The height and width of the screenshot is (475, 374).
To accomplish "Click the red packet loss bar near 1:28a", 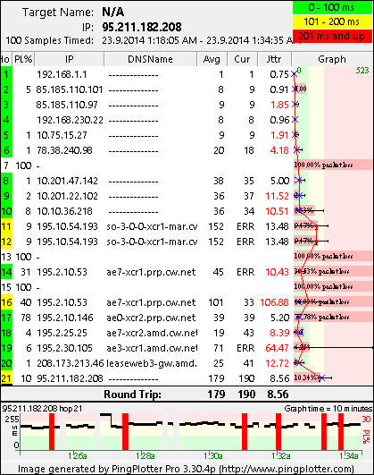I will 125,432.
